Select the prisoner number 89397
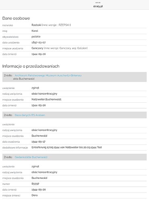 point(35,184)
